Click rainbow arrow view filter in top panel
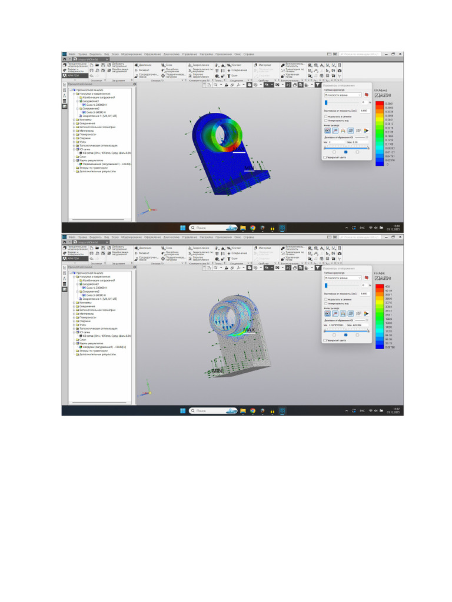Viewport: 452px width, 602px height. (366, 131)
